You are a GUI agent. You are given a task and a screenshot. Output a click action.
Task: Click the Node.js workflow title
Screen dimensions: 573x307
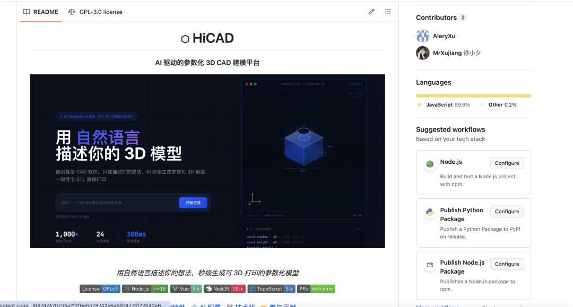(x=451, y=162)
